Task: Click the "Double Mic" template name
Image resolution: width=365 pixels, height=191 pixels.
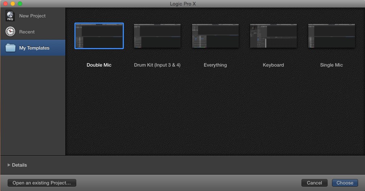Action: point(99,65)
